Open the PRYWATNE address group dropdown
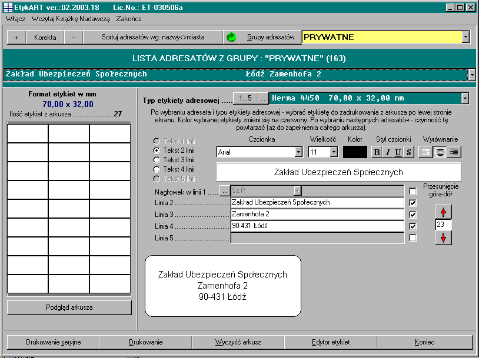Viewport: 479px width, 358px height. (465, 37)
